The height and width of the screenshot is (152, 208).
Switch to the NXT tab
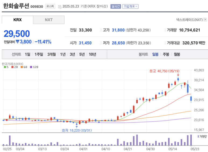pyautogui.click(x=49, y=20)
